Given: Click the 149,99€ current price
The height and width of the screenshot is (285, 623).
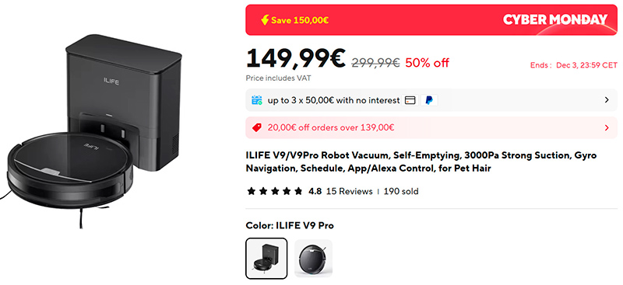Looking at the screenshot, I should (296, 59).
